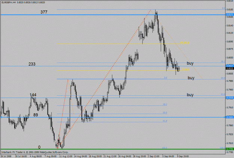Image resolution: width=234 pixels, height=158 pixels.
Task: Click the green 0.7794 price tag
Action: pos(230,149)
